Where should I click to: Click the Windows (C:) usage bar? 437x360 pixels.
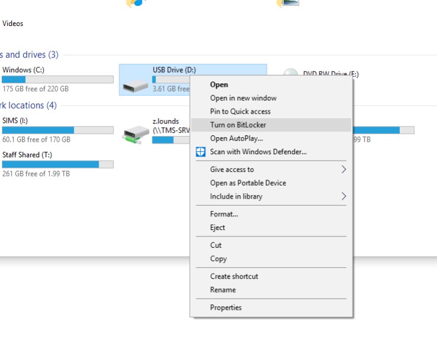click(58, 79)
